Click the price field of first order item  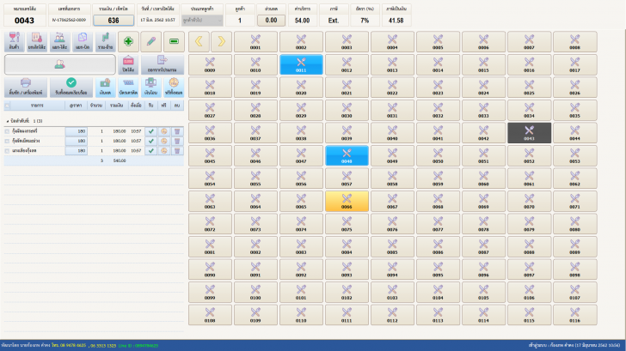(77, 131)
